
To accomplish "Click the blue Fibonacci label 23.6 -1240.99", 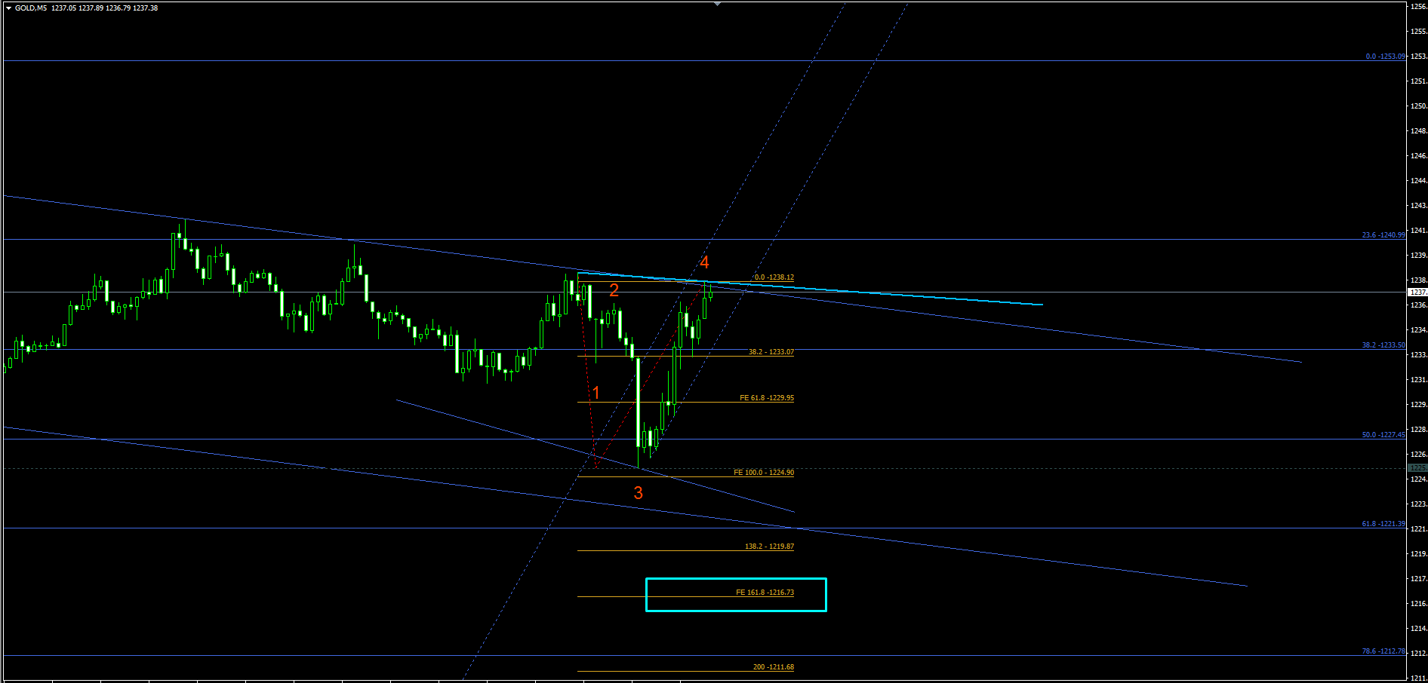I will click(x=1383, y=235).
